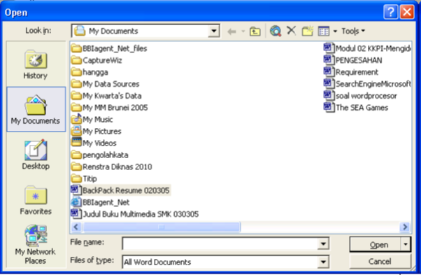Expand Files of type dropdown arrow
The image size is (421, 275).
pyautogui.click(x=323, y=262)
